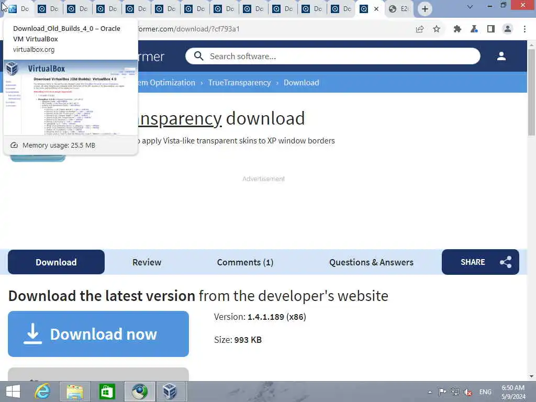Click the TrueTransparency breadcrumb link
The height and width of the screenshot is (402, 536).
(x=239, y=83)
